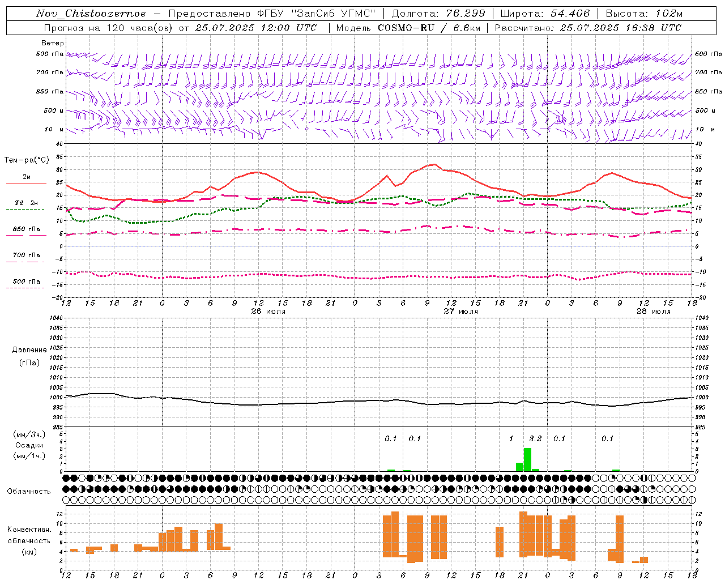Click the "28 июля" date label
725x580 pixels.
point(653,312)
